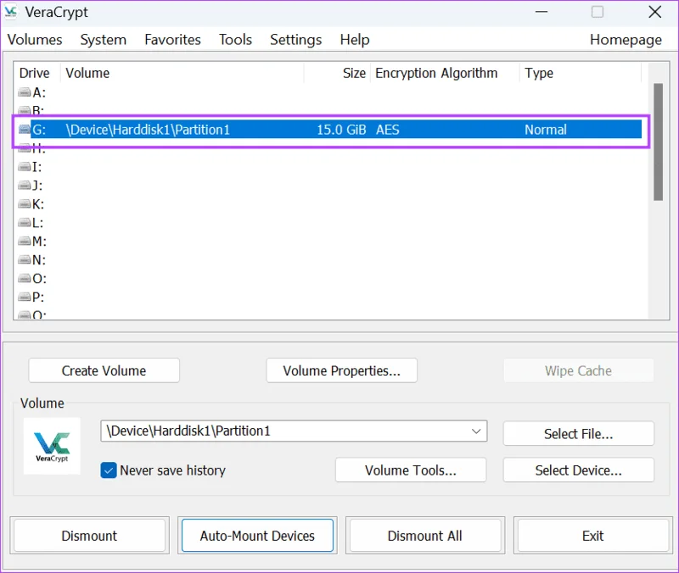The height and width of the screenshot is (573, 679).
Task: Click the Wipe Cache button
Action: (578, 370)
